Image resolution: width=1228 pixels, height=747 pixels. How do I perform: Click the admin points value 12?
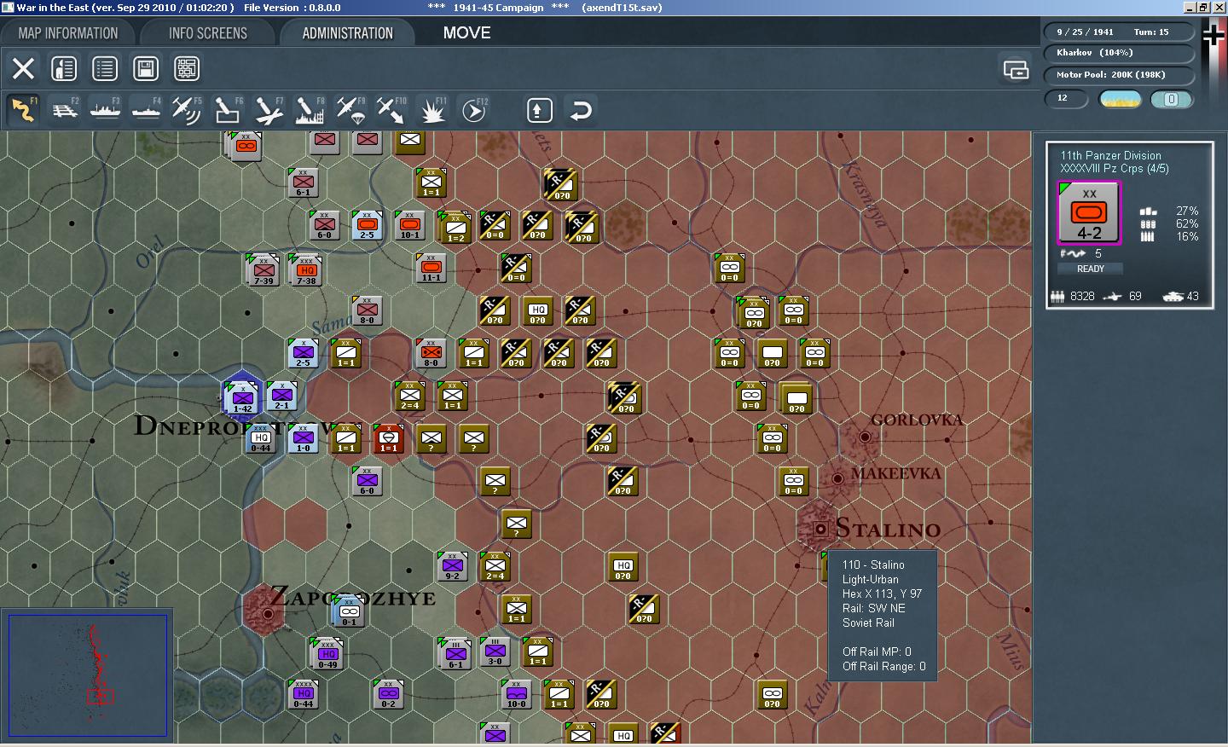1066,98
